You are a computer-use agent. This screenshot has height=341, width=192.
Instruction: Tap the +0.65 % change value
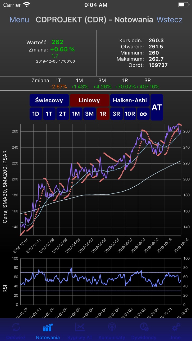(x=62, y=49)
